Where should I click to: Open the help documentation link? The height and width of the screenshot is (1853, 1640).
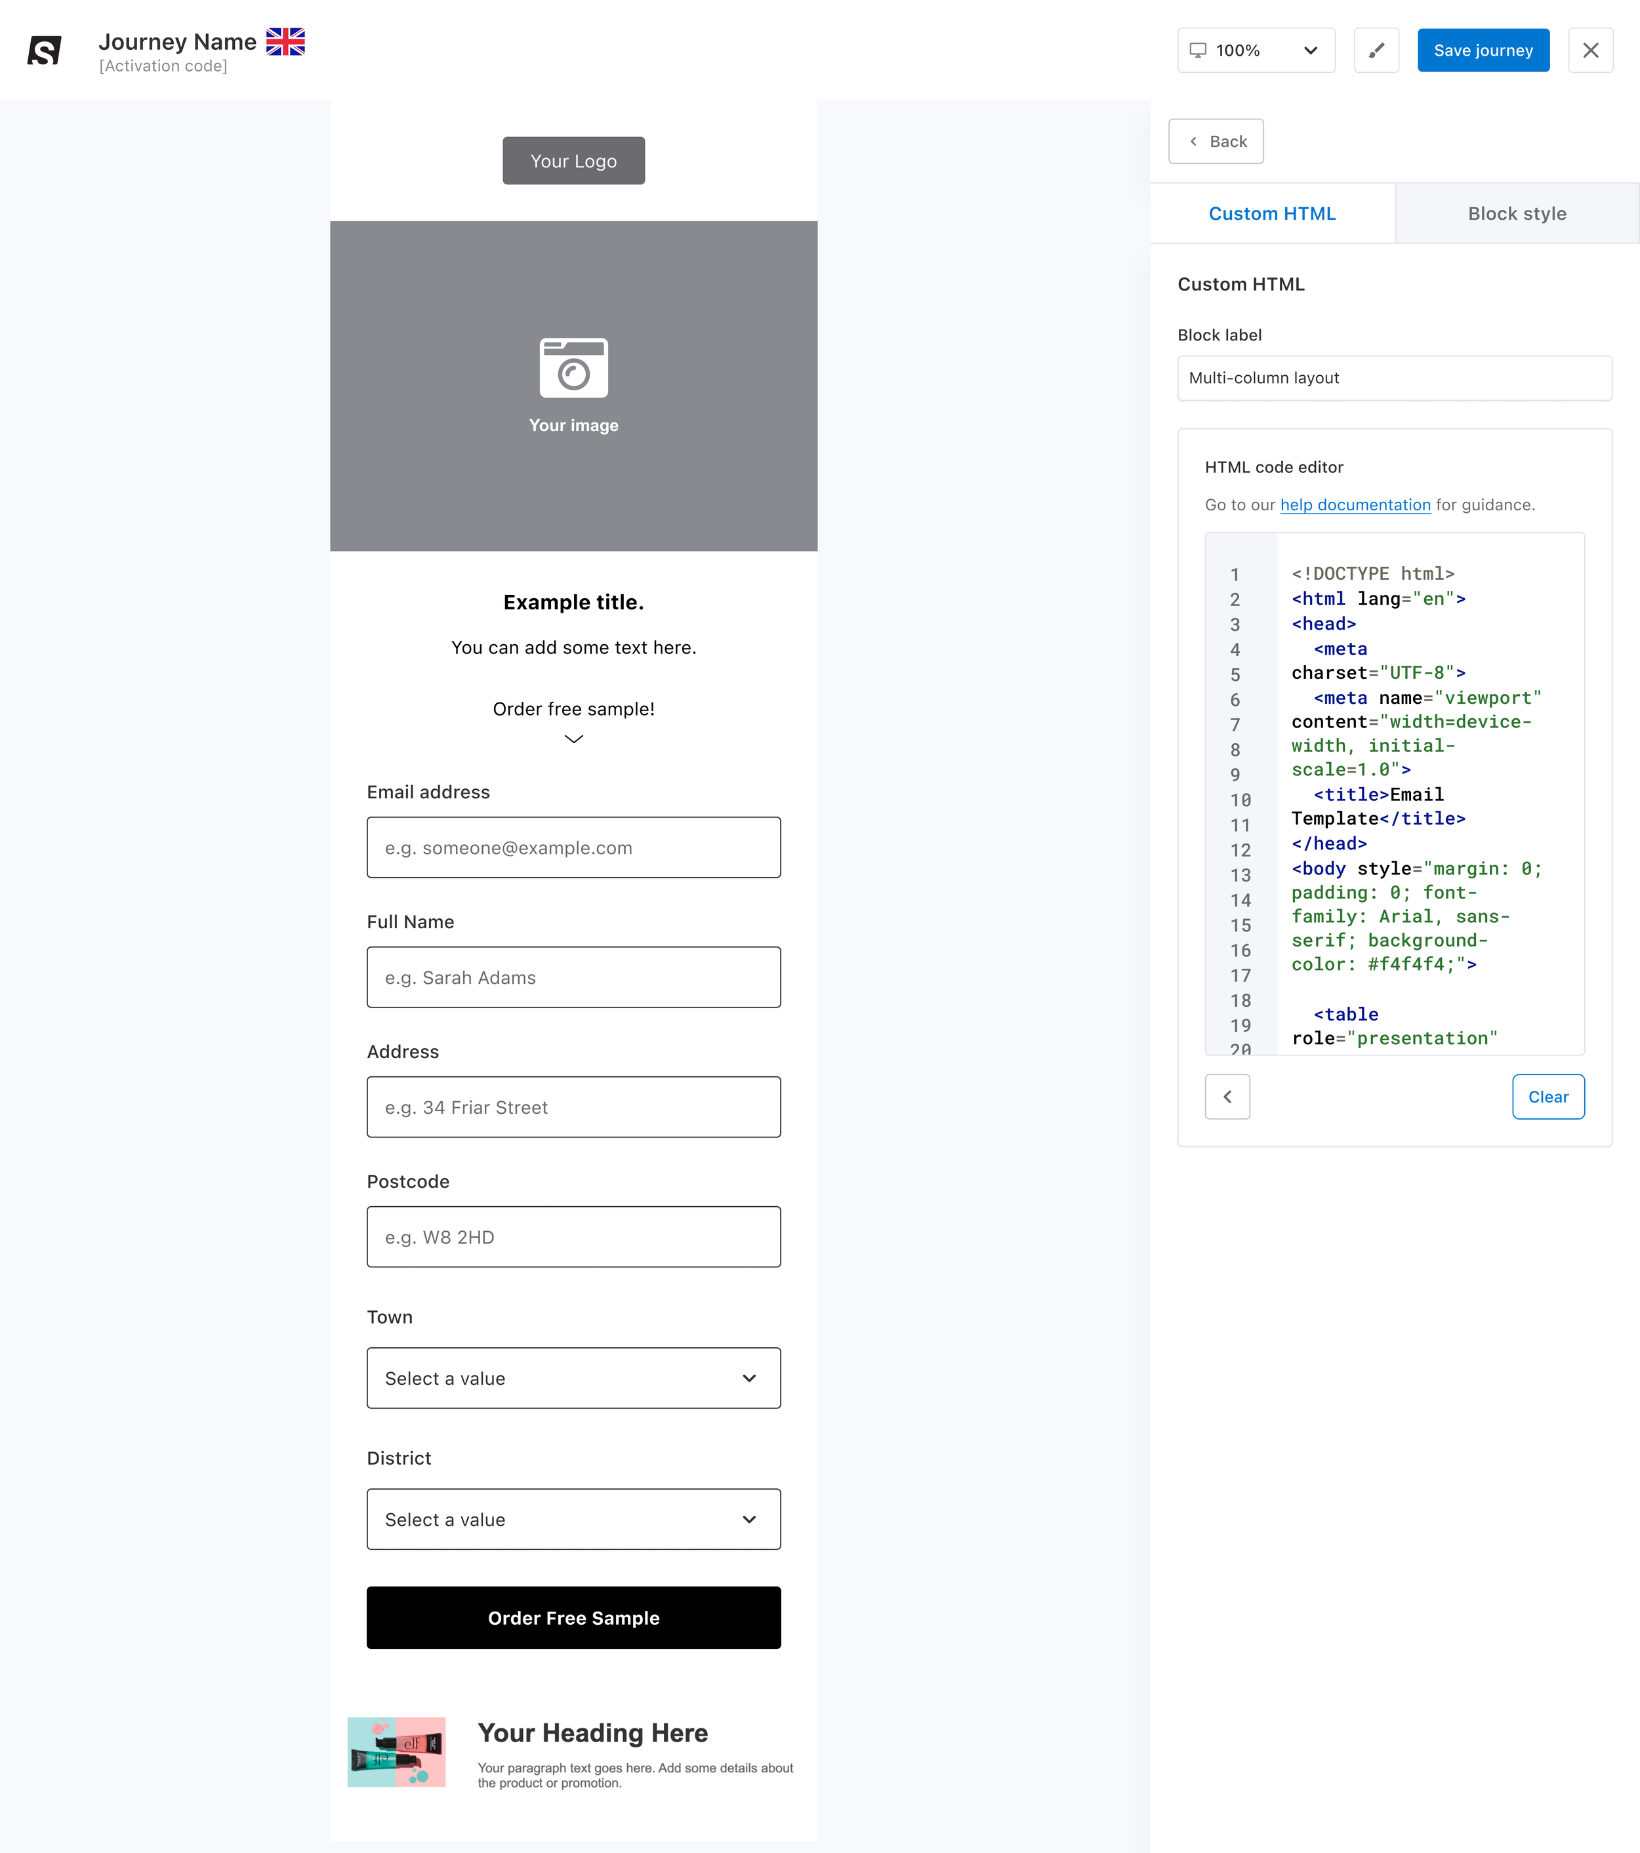[1355, 505]
